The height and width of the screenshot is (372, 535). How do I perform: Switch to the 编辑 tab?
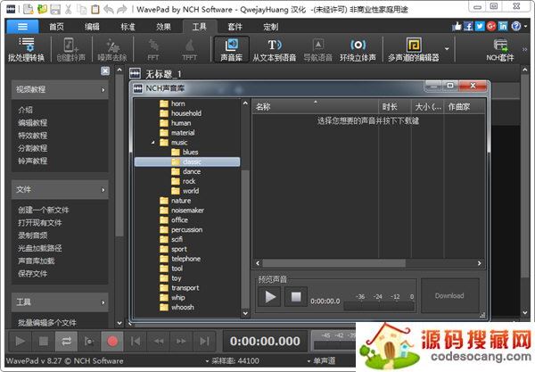pos(92,27)
